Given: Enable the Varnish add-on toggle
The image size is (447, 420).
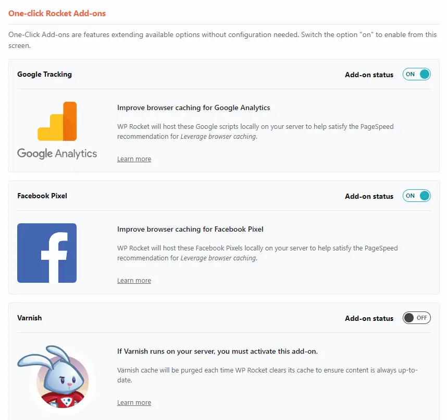Looking at the screenshot, I should click(x=416, y=318).
